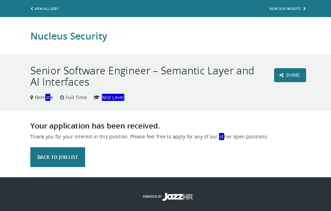331x211 pixels.
Task: Click the Senior Software Engineer job title
Action: tap(142, 76)
